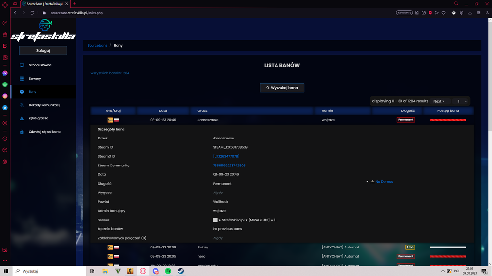Open browsing history clock icon in sidebar
Image resolution: width=492 pixels, height=276 pixels.
pos(5,138)
